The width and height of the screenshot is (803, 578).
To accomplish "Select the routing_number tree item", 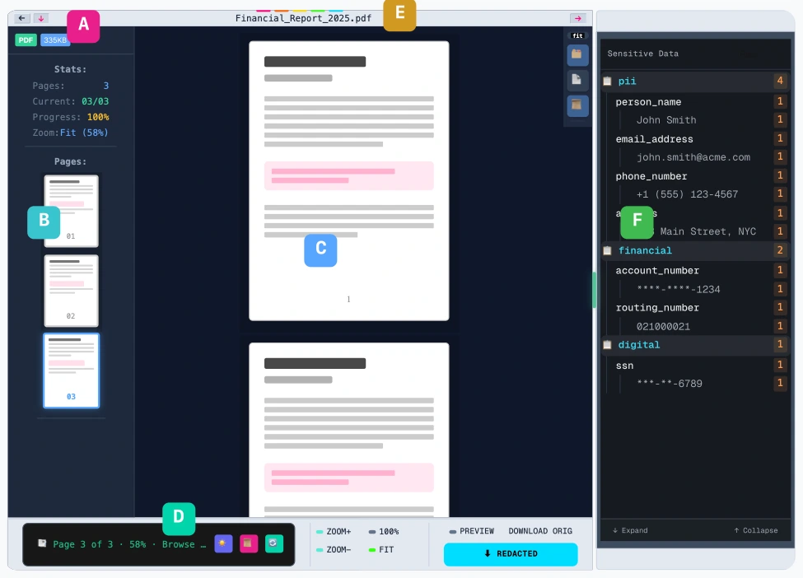I will point(697,308).
